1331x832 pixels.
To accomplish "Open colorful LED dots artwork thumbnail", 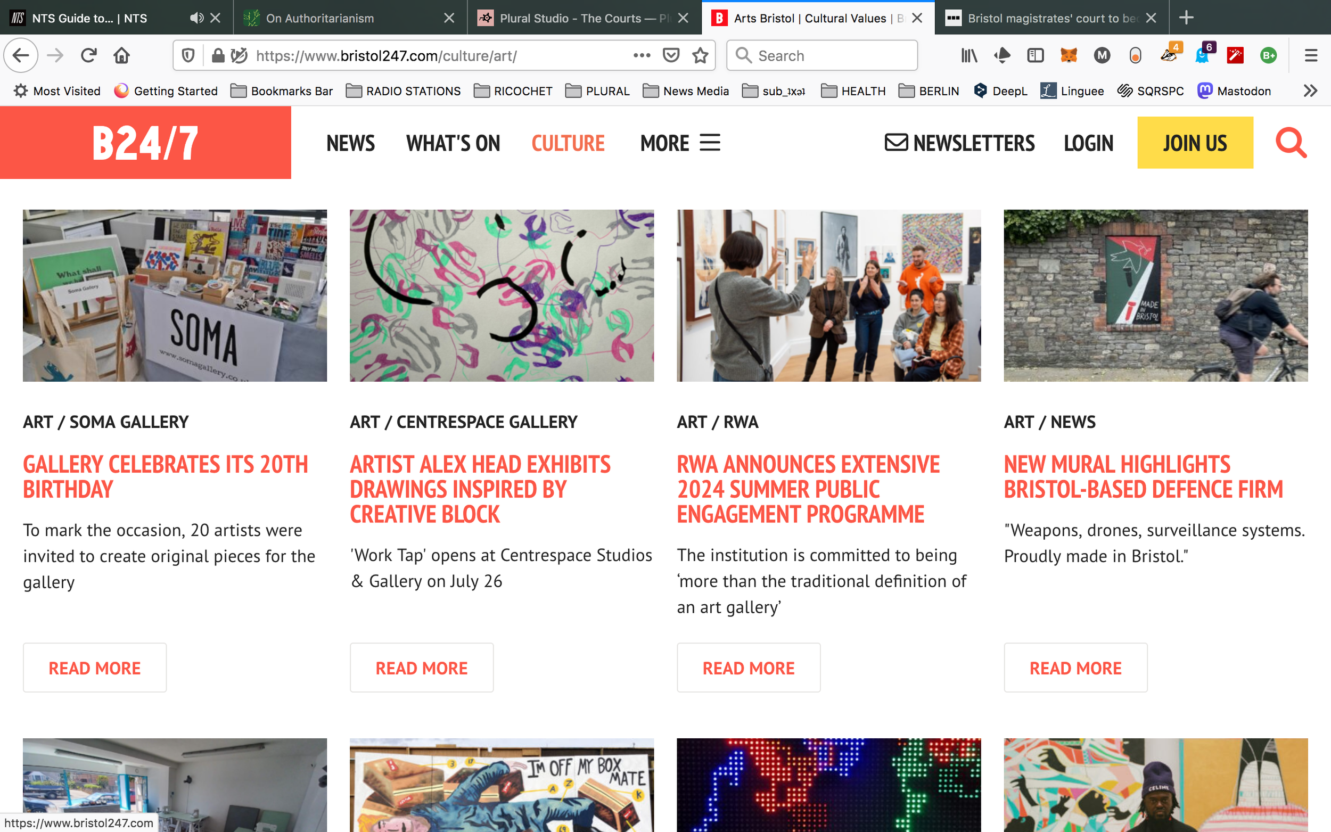I will (828, 785).
